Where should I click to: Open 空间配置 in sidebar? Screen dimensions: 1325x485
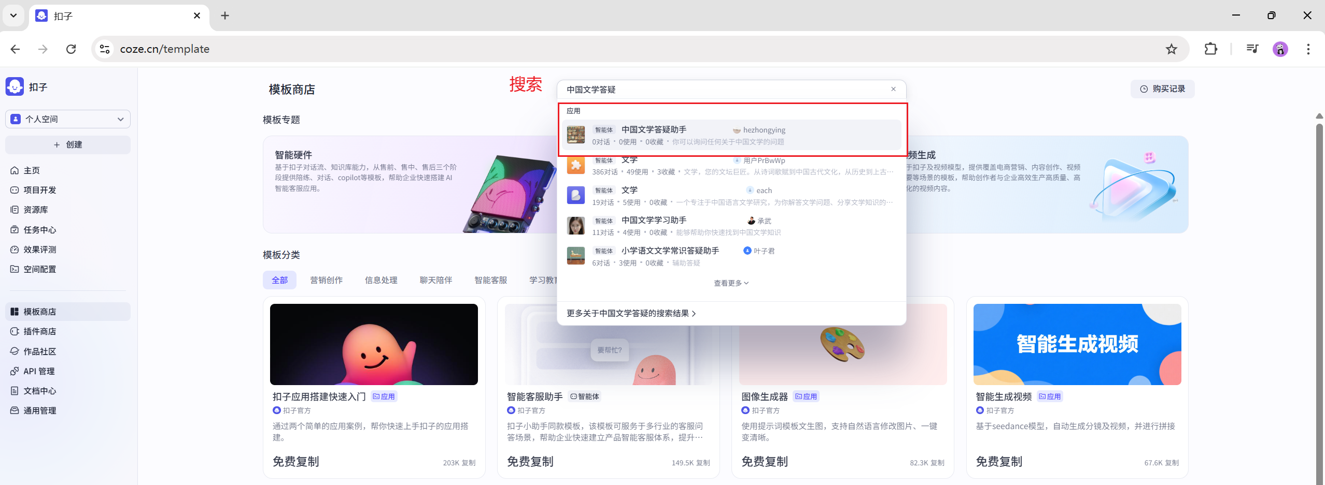coord(68,269)
